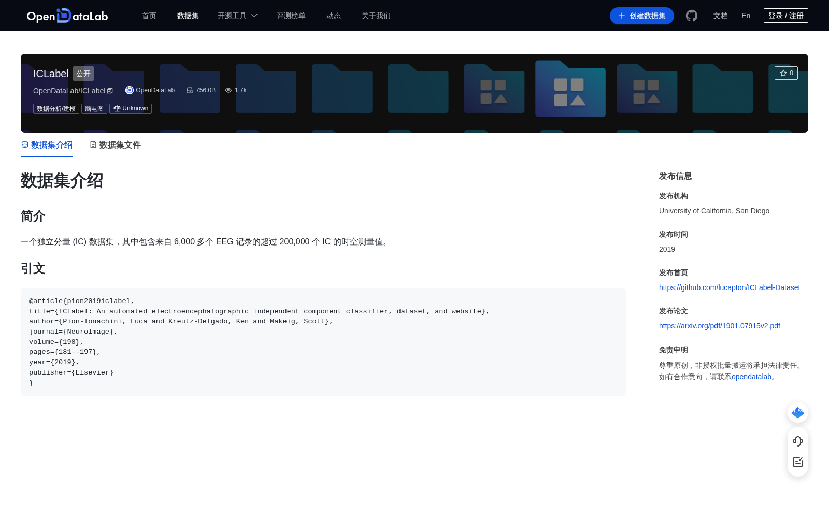Click the 发布信息 heading

[x=676, y=176]
